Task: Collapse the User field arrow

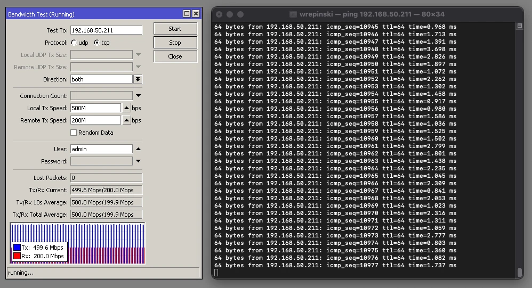Action: coord(138,149)
